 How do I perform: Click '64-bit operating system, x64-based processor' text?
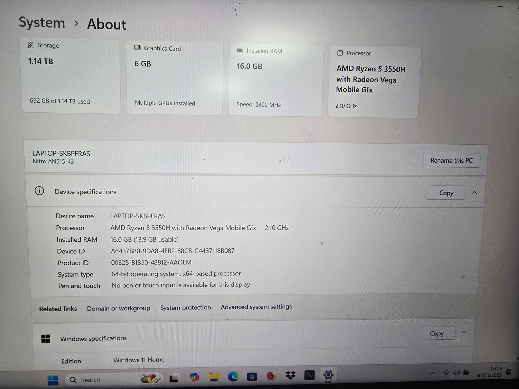point(176,274)
